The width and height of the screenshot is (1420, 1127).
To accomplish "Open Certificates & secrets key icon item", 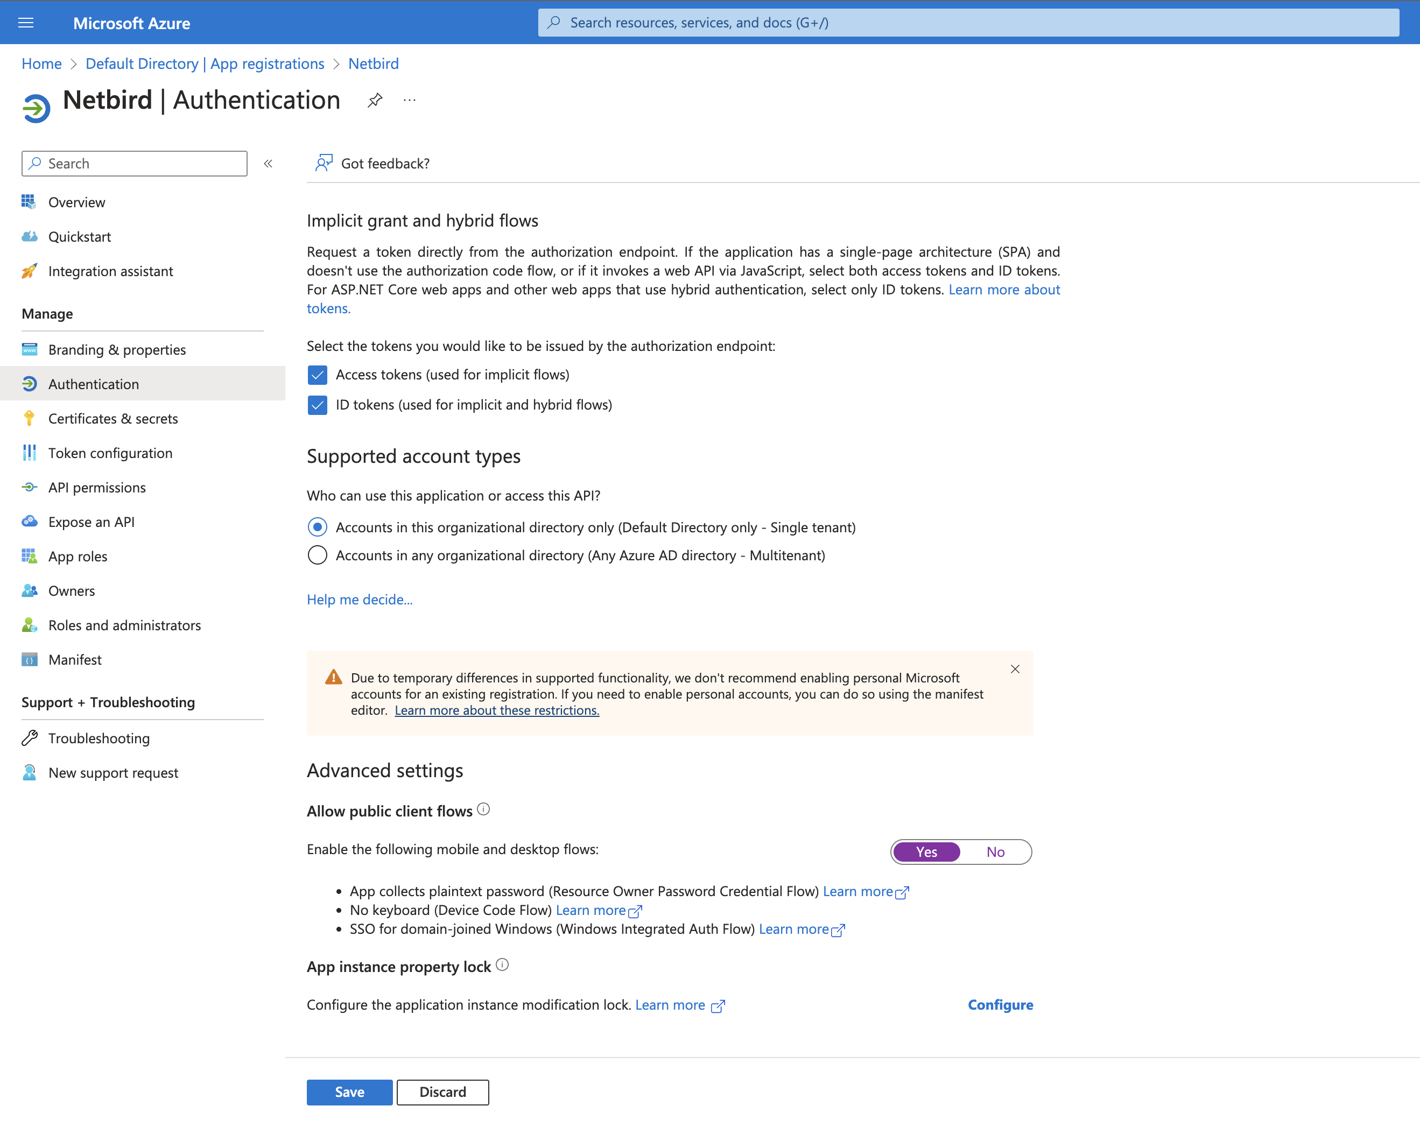I will (113, 419).
